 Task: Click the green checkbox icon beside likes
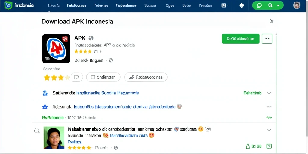[269, 146]
